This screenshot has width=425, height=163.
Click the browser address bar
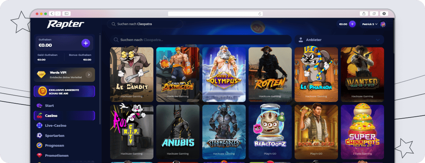click(215, 14)
